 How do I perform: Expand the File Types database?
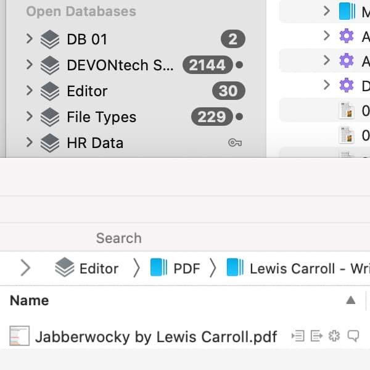[29, 117]
